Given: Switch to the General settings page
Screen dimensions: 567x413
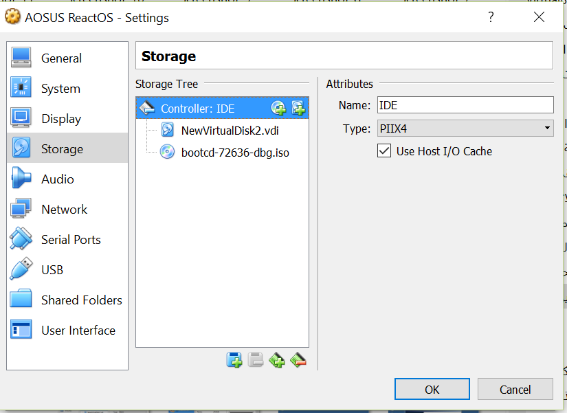Looking at the screenshot, I should (61, 58).
